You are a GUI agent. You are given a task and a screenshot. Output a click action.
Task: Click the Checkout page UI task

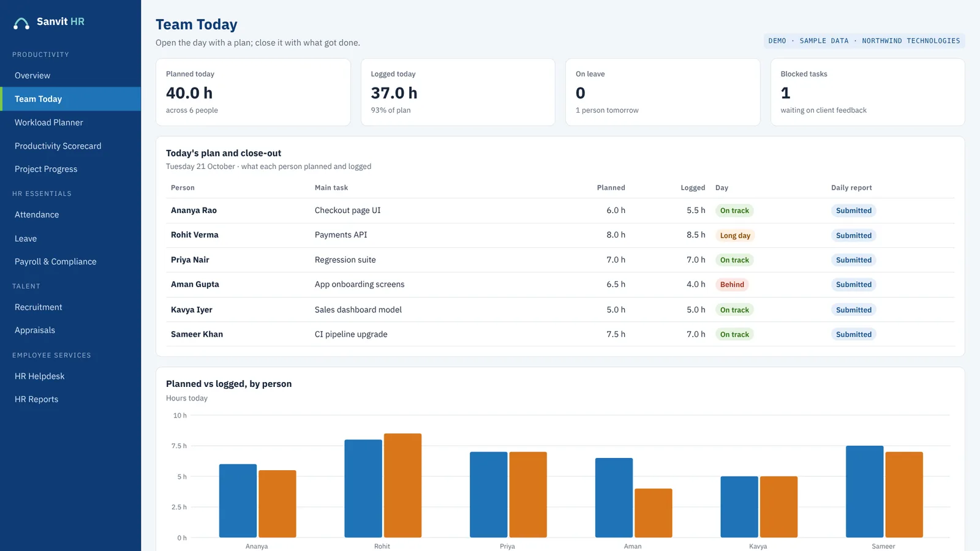pyautogui.click(x=347, y=210)
